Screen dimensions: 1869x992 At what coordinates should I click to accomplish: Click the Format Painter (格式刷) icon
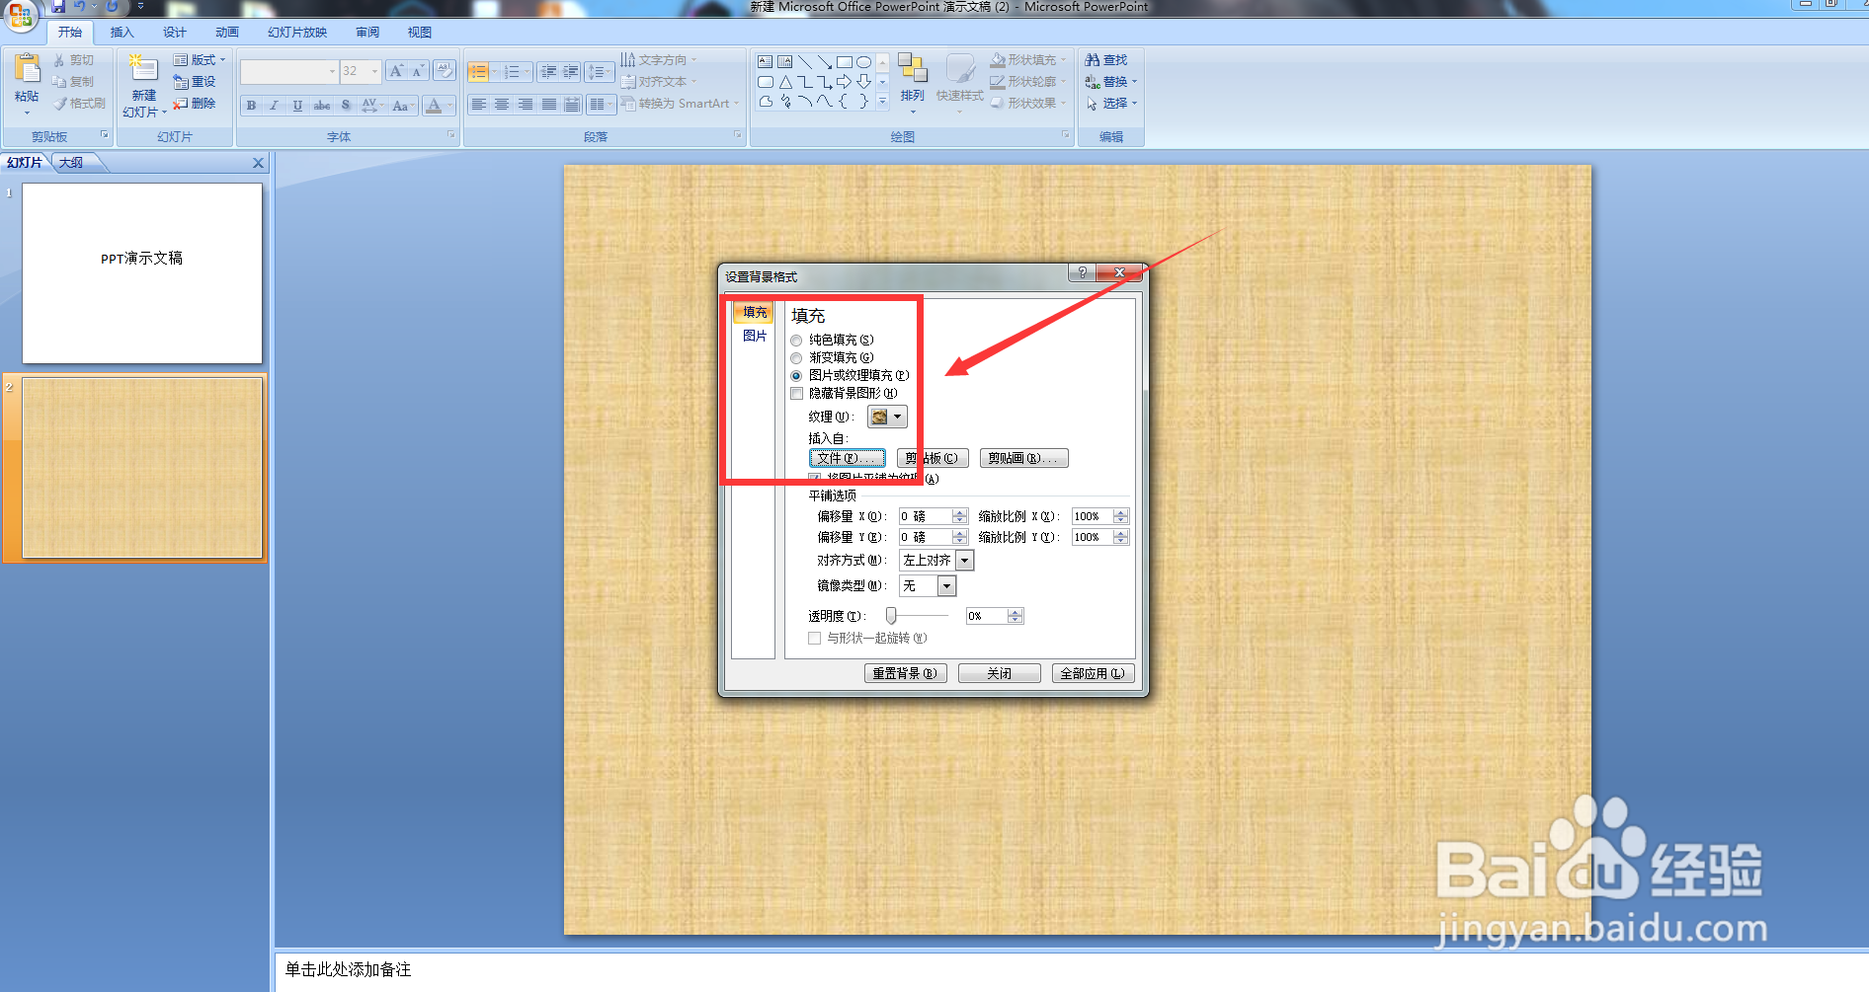tap(60, 104)
